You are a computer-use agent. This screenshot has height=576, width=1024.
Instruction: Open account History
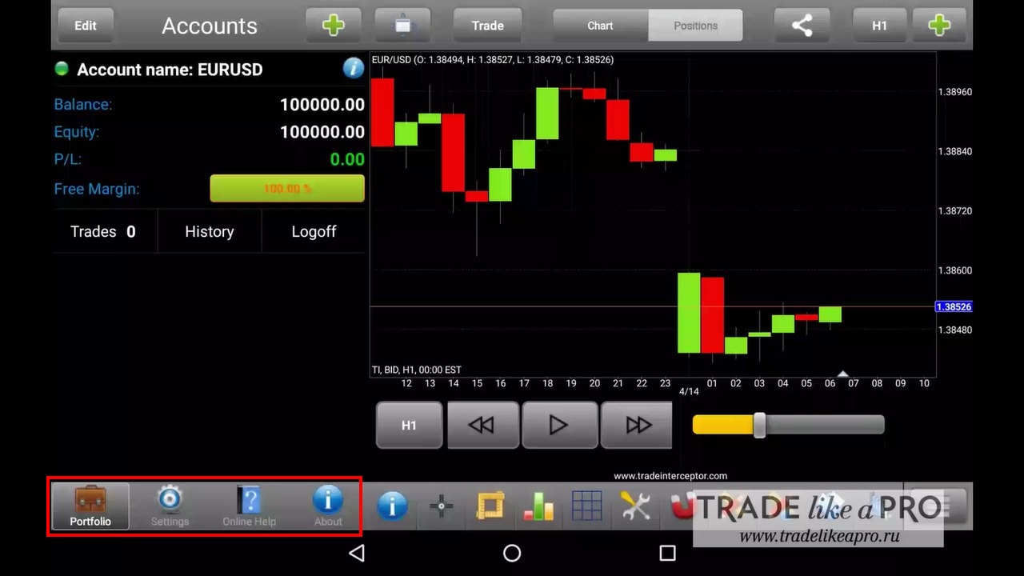tap(210, 231)
